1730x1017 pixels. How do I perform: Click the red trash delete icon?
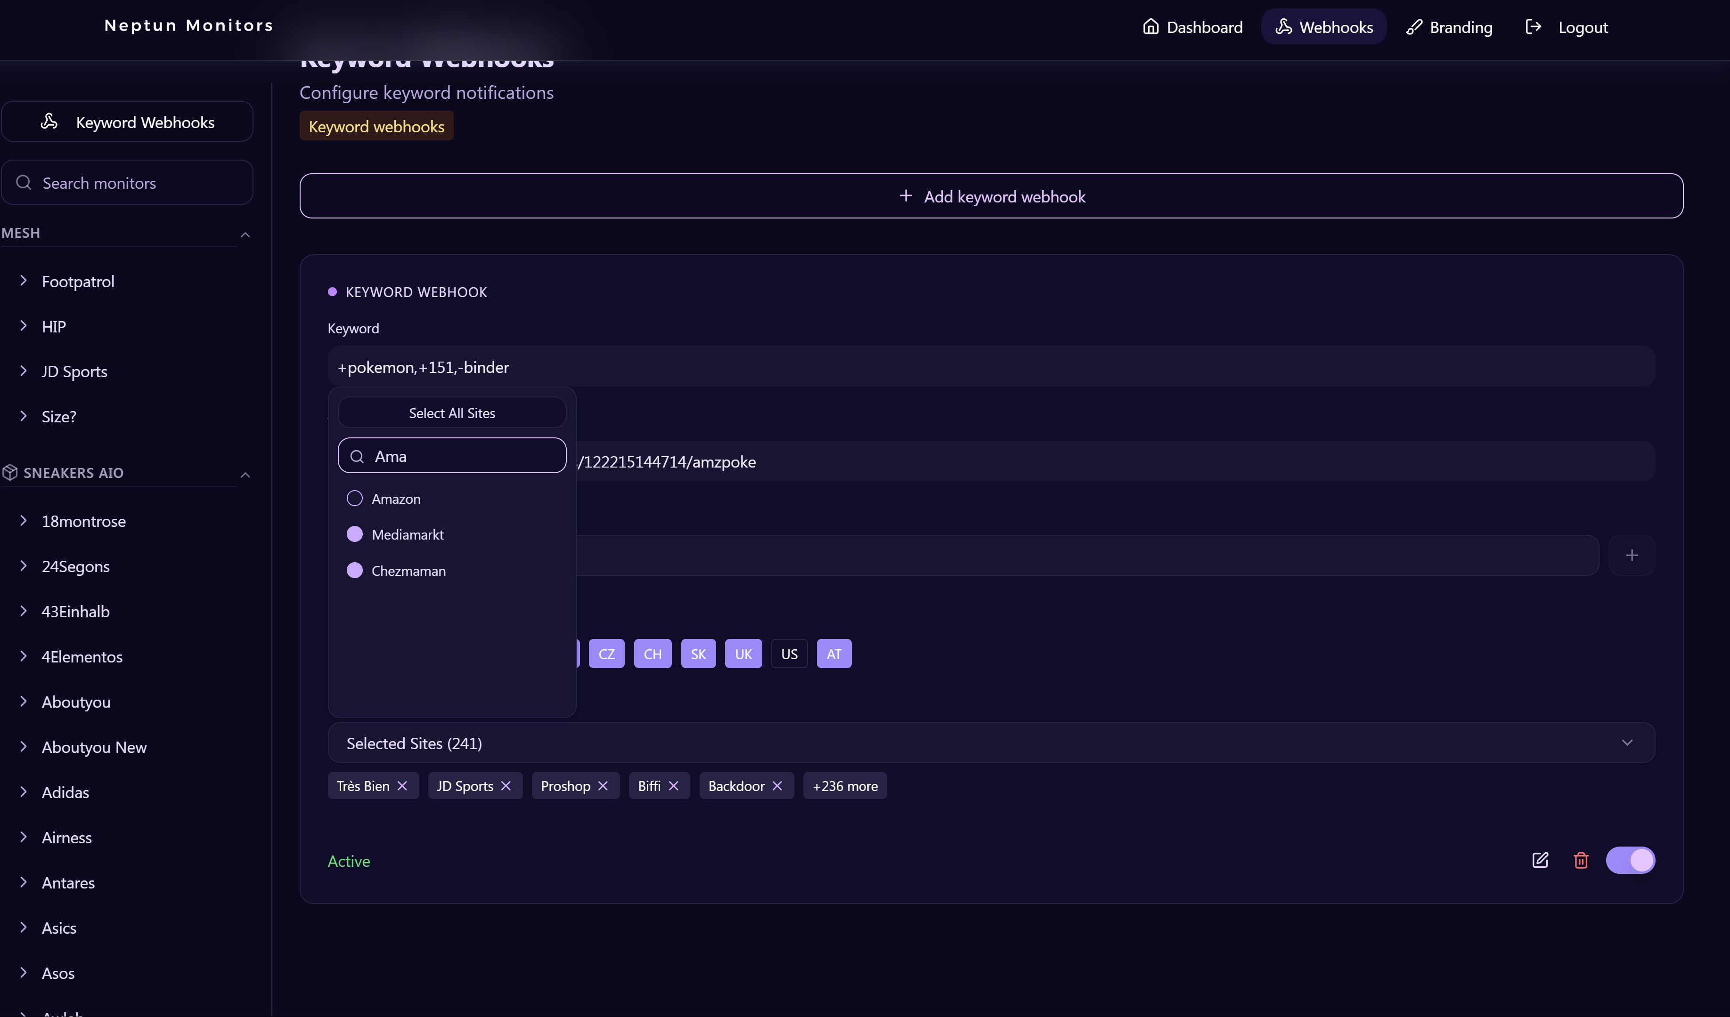pyautogui.click(x=1580, y=860)
